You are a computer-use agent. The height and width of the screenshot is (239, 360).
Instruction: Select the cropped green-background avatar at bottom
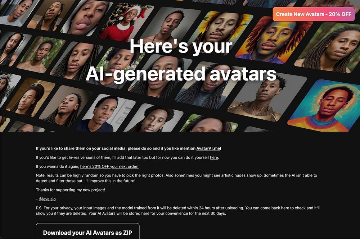(208, 124)
